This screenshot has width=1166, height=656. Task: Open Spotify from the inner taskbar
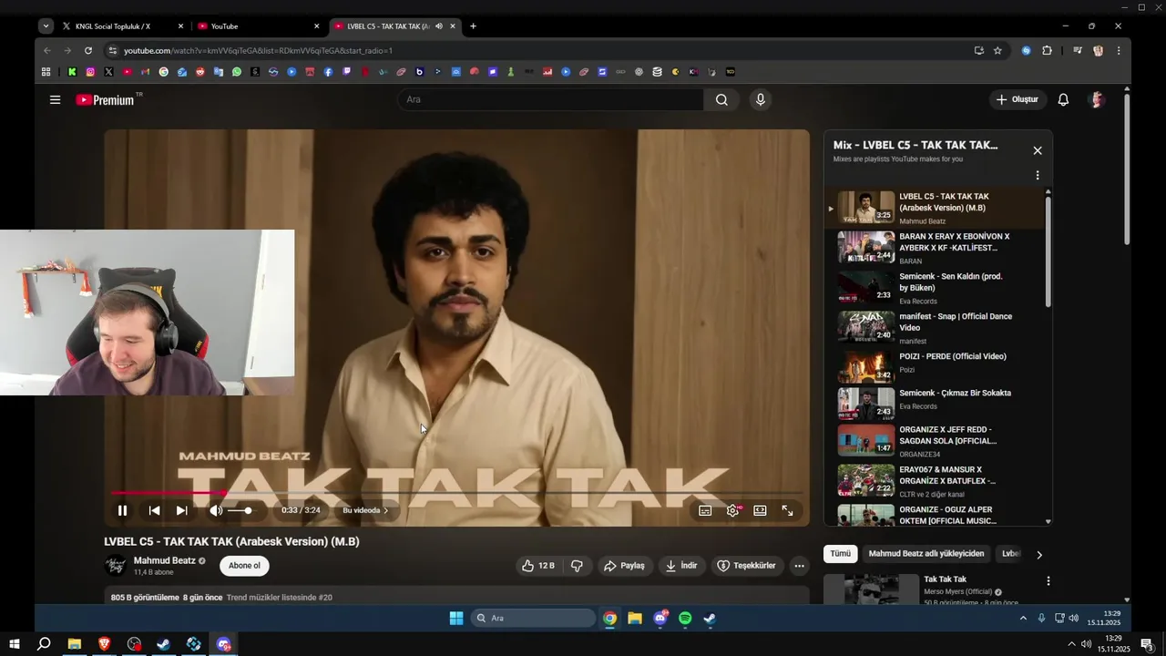tap(685, 619)
